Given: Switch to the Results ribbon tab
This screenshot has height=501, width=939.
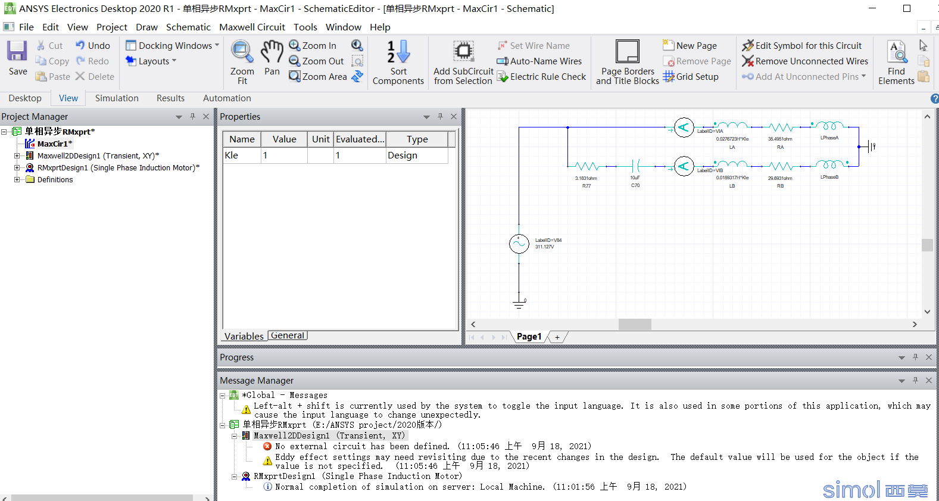Looking at the screenshot, I should coord(170,98).
